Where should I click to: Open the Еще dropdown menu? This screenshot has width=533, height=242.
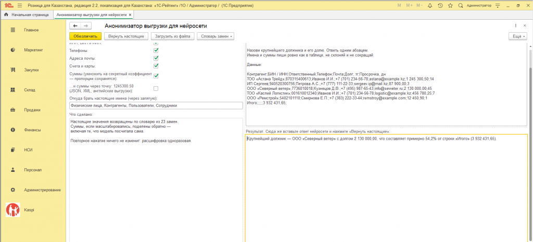point(518,36)
